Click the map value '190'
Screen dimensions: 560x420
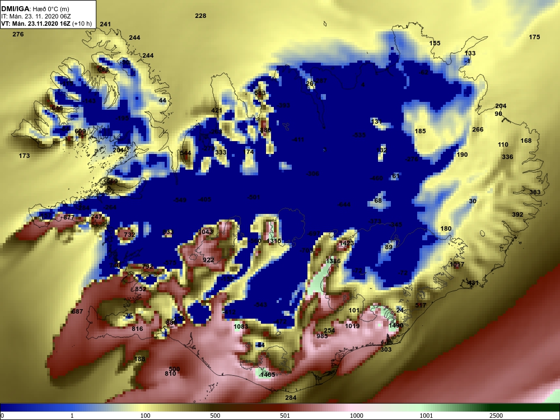tap(462, 155)
